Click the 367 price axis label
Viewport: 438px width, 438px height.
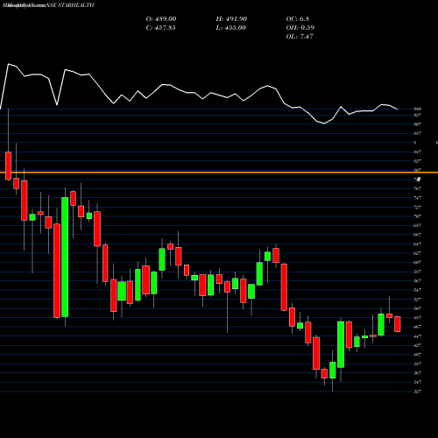pyautogui.click(x=417, y=373)
